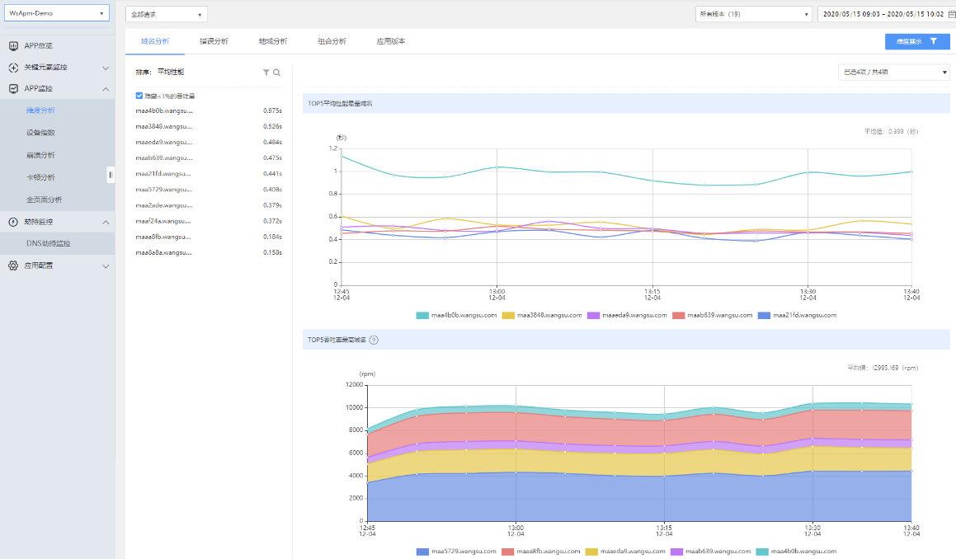Click the TOP5平均性能最差域名 section header
Image resolution: width=956 pixels, height=559 pixels.
pyautogui.click(x=626, y=104)
